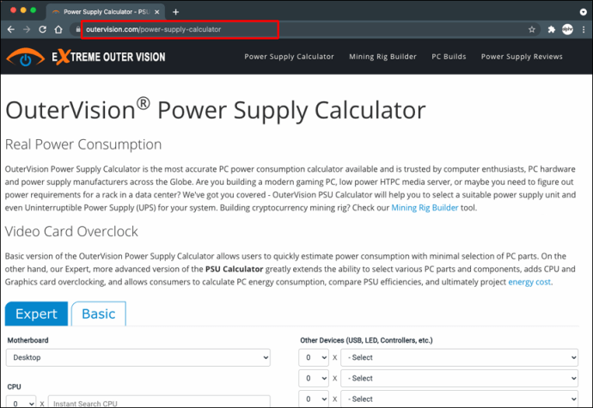The image size is (593, 408).
Task: Select the Power Supply Calculator browser tab
Action: (106, 12)
